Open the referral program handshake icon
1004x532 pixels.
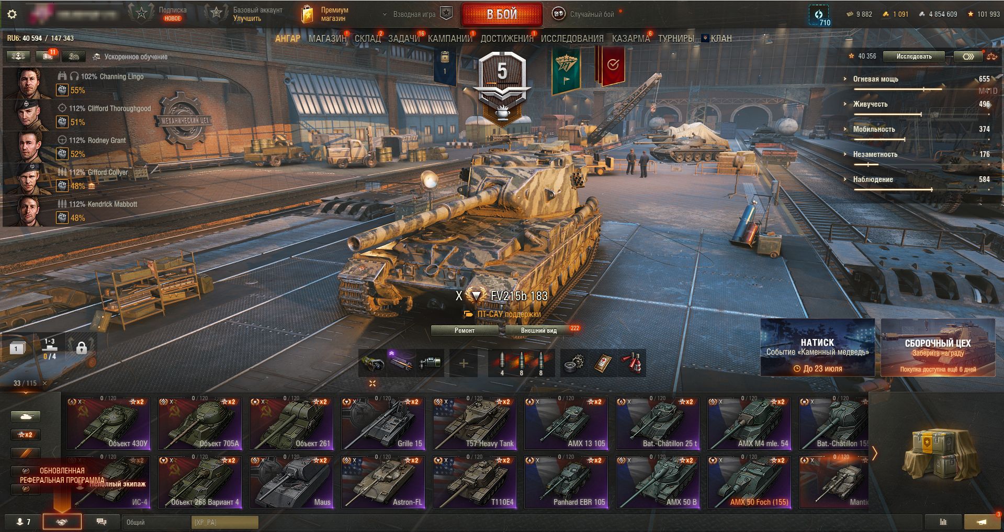coord(62,522)
